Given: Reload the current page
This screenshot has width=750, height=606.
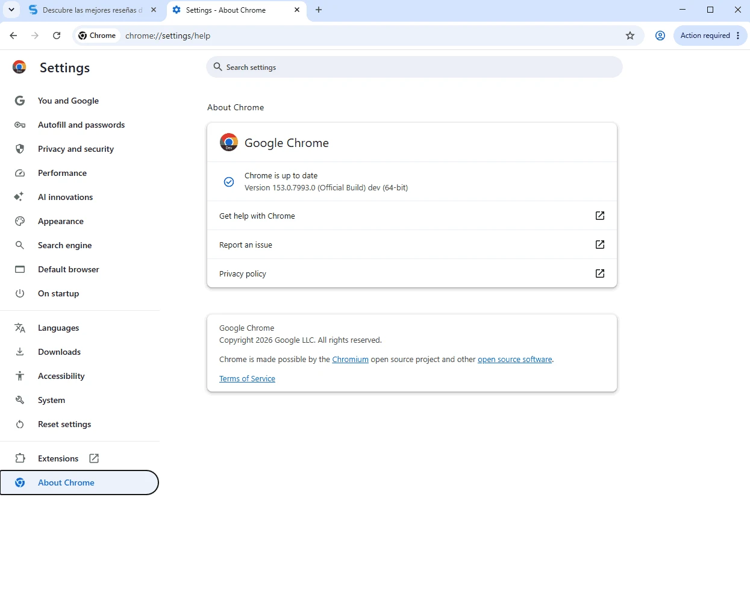Looking at the screenshot, I should [57, 36].
